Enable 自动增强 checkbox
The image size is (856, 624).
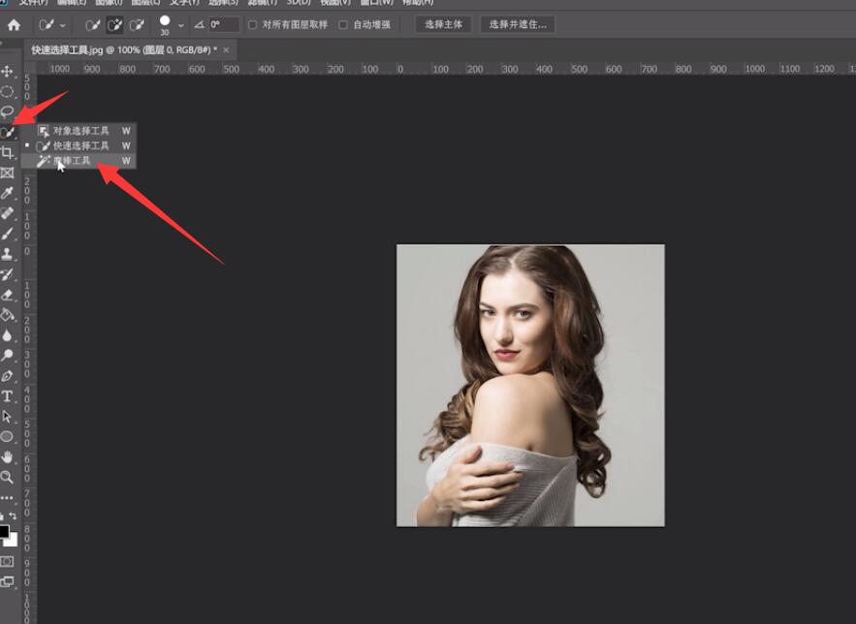pos(343,25)
